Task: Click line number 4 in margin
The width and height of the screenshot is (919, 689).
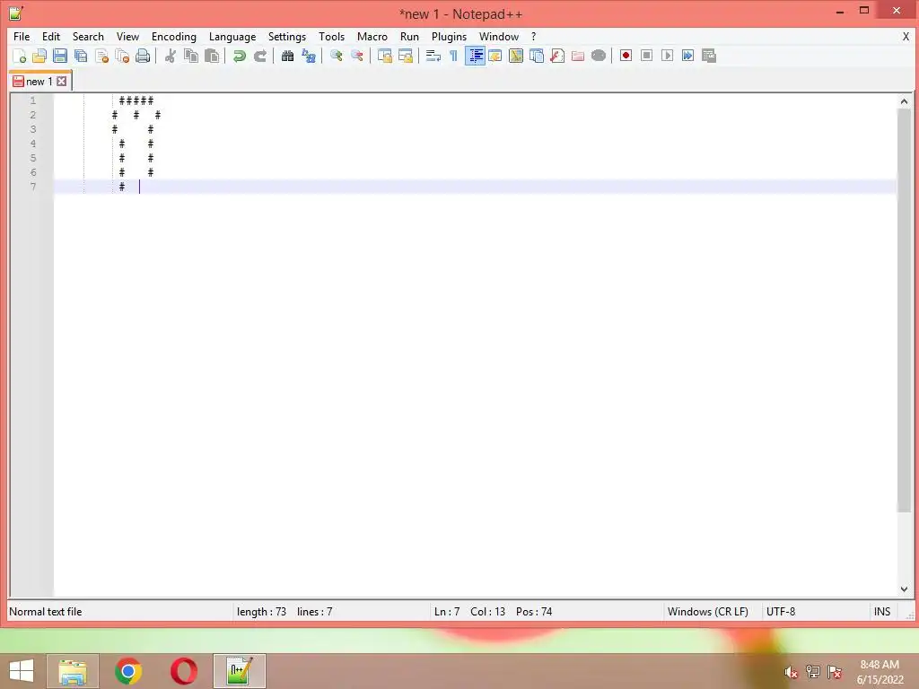Action: 33,144
